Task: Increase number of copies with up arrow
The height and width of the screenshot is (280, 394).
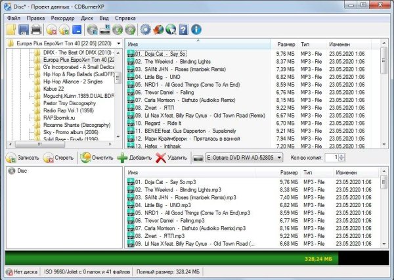Action: click(341, 156)
